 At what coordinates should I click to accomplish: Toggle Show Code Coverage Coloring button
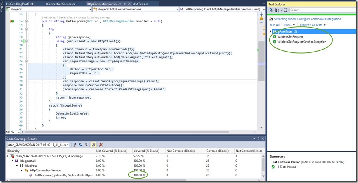coord(94,144)
